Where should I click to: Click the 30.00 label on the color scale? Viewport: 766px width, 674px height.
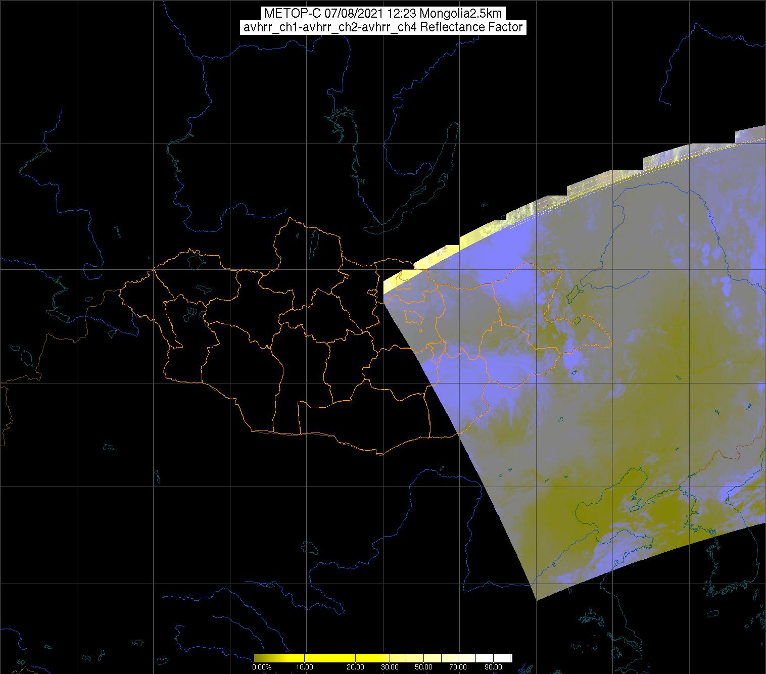(390, 667)
